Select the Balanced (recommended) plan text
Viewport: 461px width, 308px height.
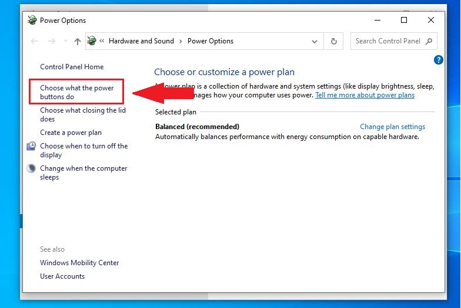(197, 127)
